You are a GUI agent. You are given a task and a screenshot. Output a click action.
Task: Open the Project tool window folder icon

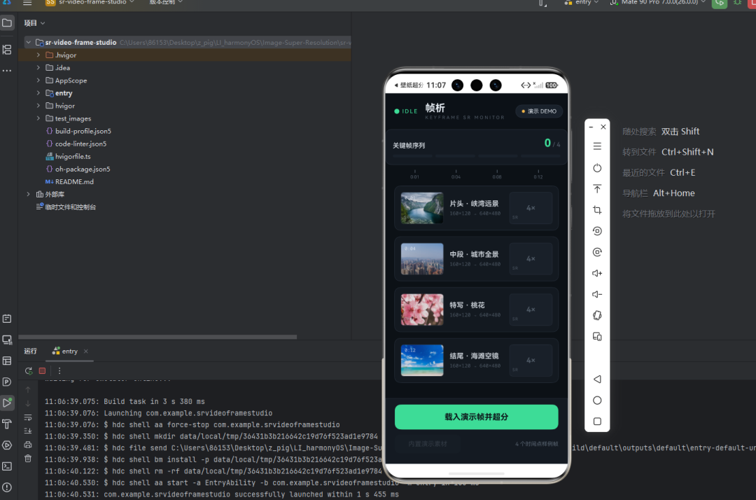pyautogui.click(x=7, y=22)
